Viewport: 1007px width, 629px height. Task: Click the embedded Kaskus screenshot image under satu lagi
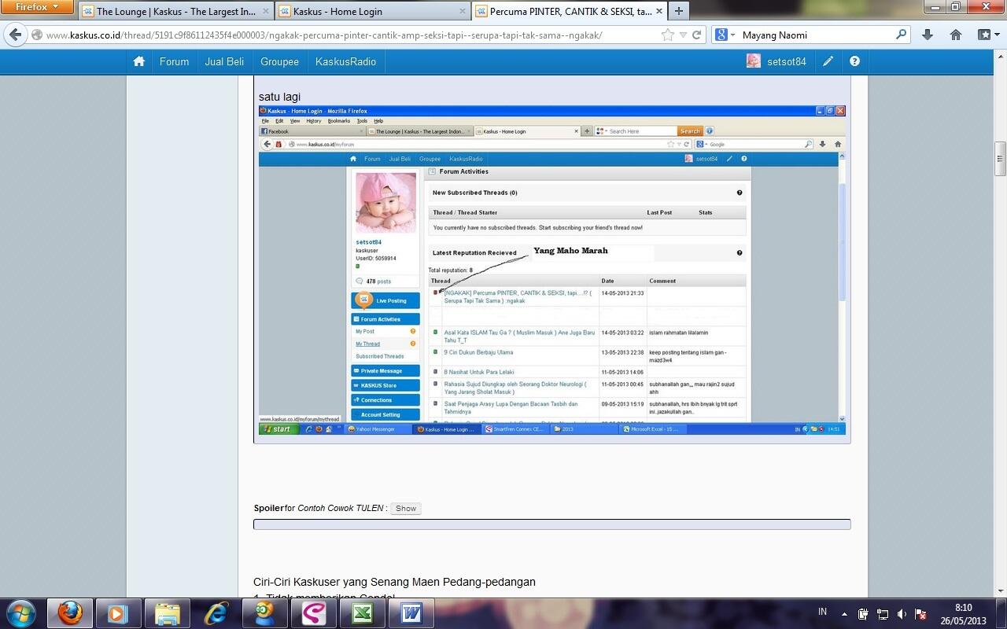coord(551,270)
